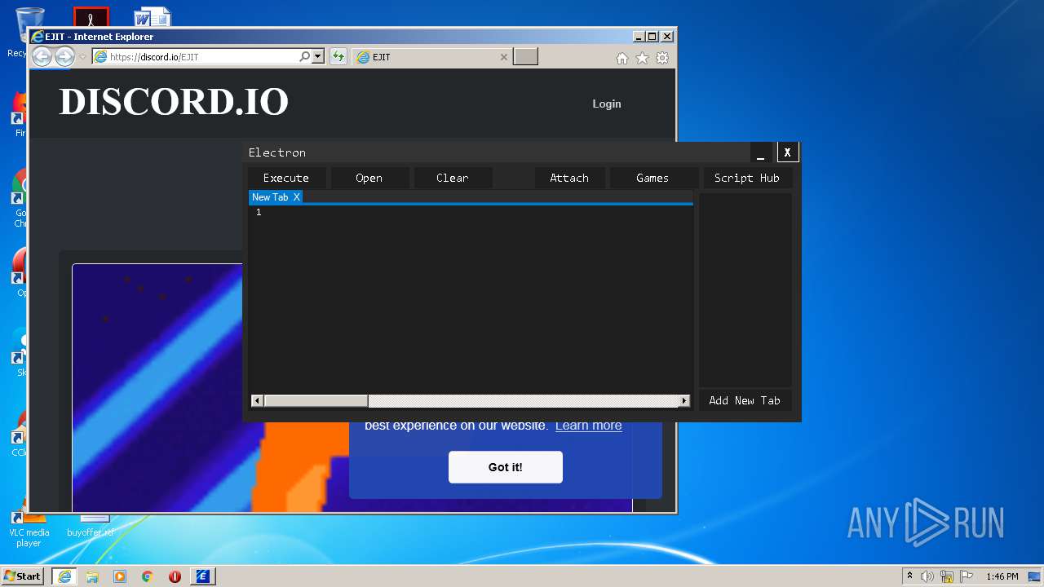Show hidden tray icons arrow
This screenshot has width=1044, height=587.
click(909, 576)
